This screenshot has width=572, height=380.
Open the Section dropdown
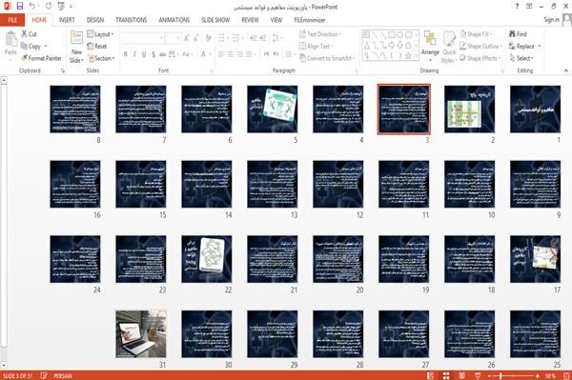(x=101, y=58)
